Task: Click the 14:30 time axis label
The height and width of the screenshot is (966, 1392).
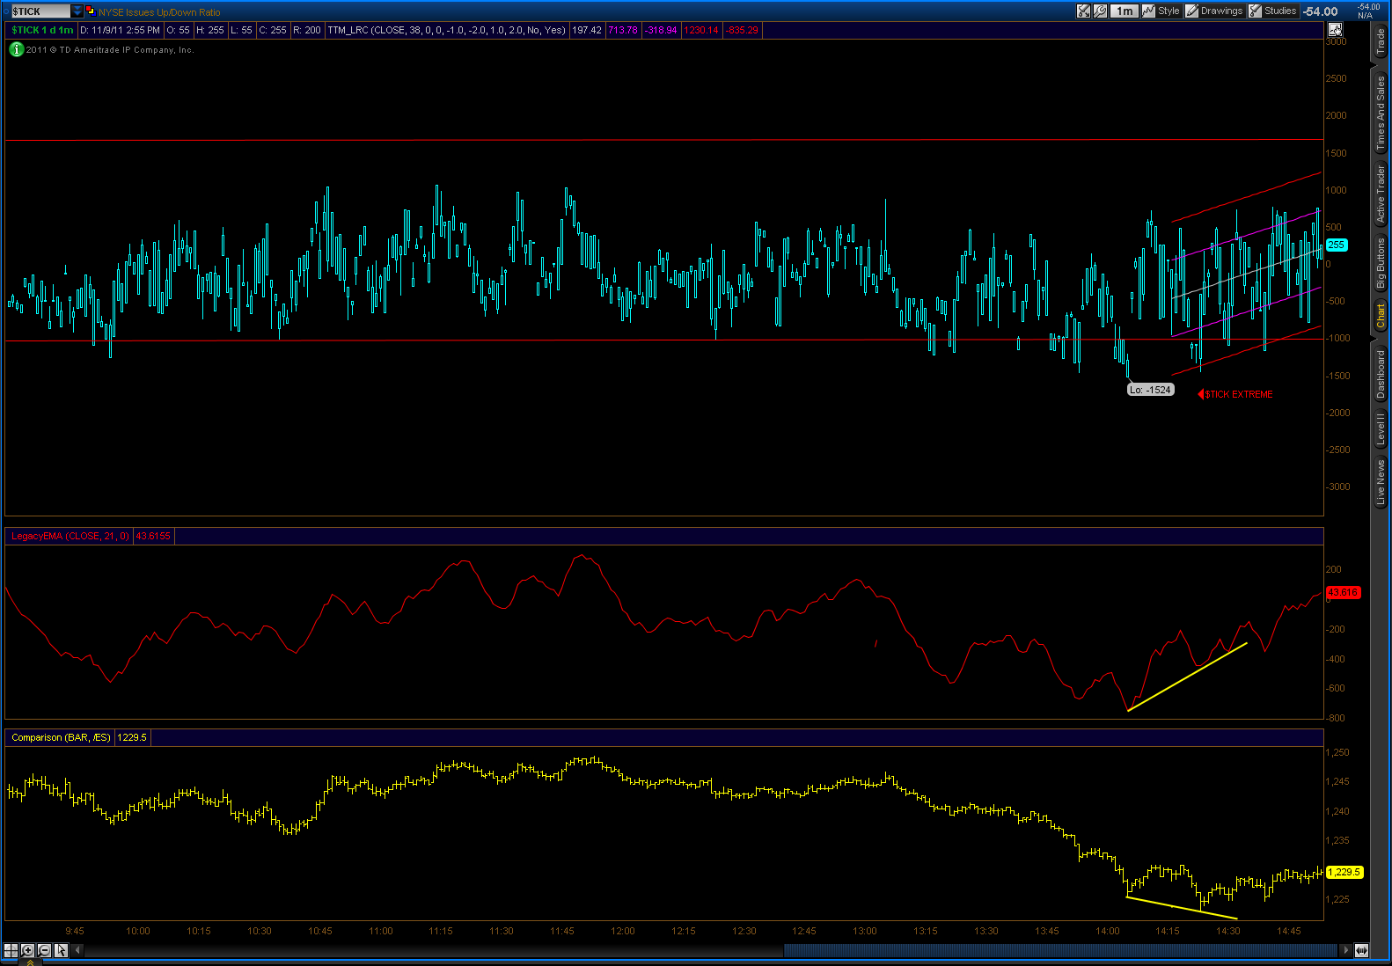Action: click(1228, 931)
